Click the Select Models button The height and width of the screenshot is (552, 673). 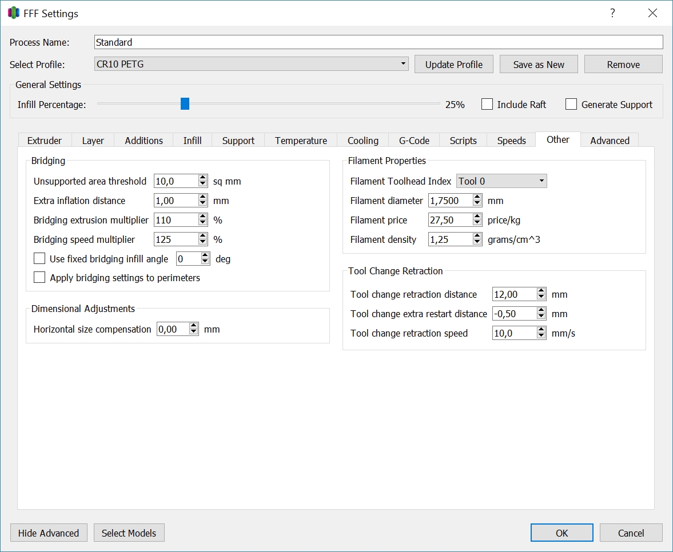(x=129, y=533)
